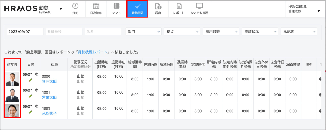Viewport: 326px width, 130px height.
Task: Click pencil edit icon for 営業太郎
Action: (31, 96)
